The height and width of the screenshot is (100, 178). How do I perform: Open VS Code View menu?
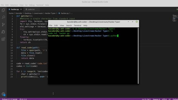21,5
